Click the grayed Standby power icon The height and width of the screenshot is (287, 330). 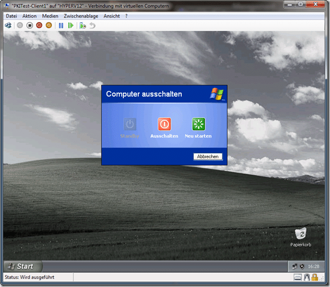click(x=130, y=124)
